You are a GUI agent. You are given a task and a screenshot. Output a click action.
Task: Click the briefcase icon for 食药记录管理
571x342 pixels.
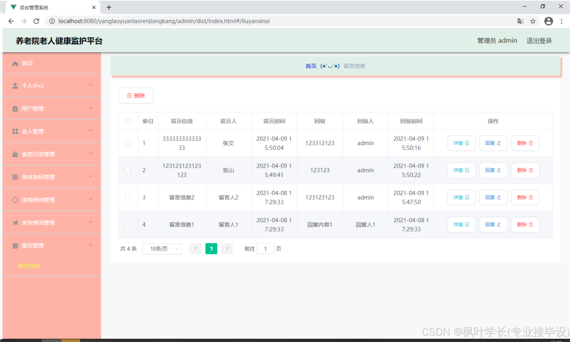coord(15,154)
